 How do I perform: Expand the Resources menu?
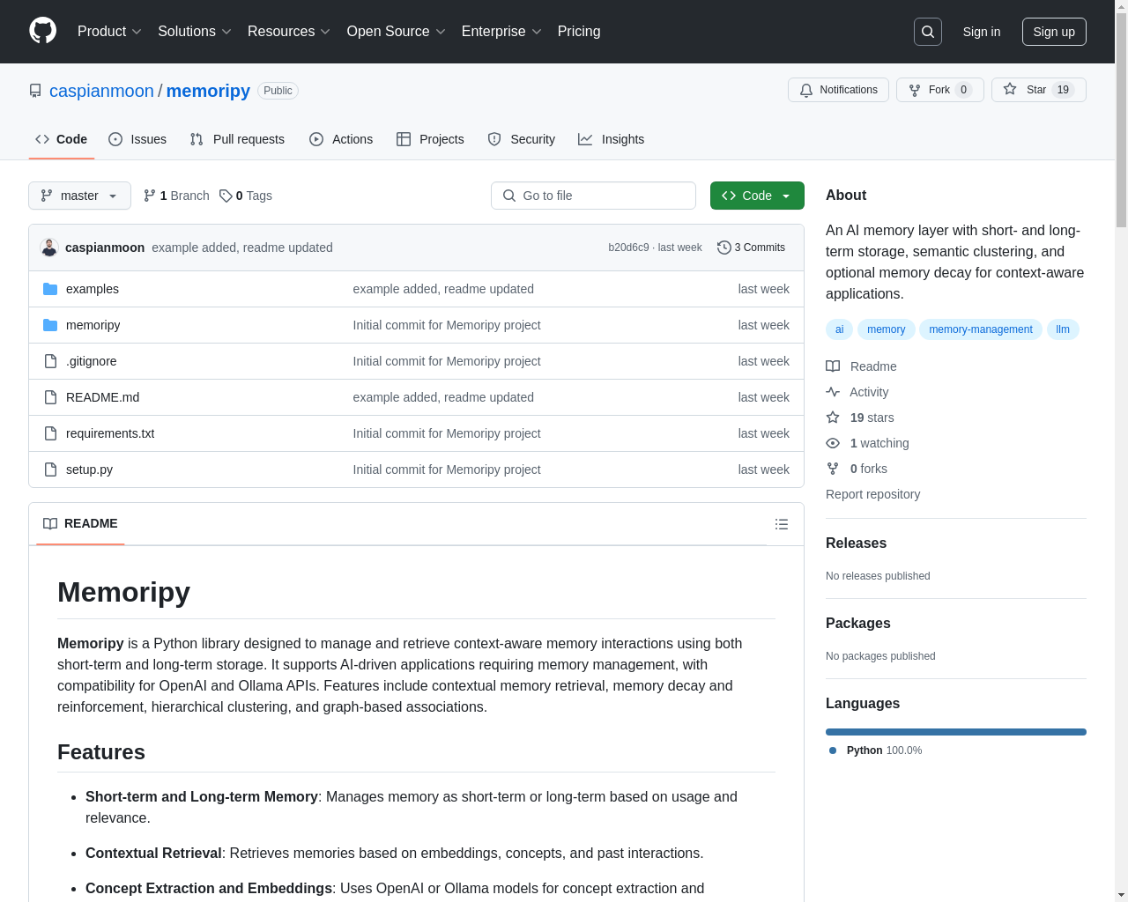pyautogui.click(x=289, y=32)
